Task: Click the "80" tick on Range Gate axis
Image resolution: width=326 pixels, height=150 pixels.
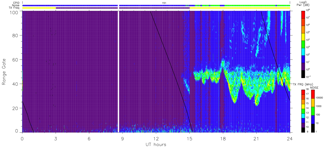Action: [x=16, y=35]
